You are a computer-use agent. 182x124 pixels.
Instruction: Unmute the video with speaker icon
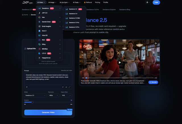point(156,43)
